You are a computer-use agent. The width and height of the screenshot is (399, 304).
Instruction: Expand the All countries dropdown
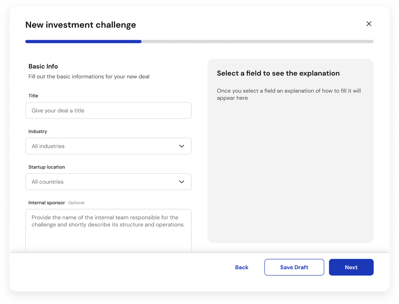101,182
